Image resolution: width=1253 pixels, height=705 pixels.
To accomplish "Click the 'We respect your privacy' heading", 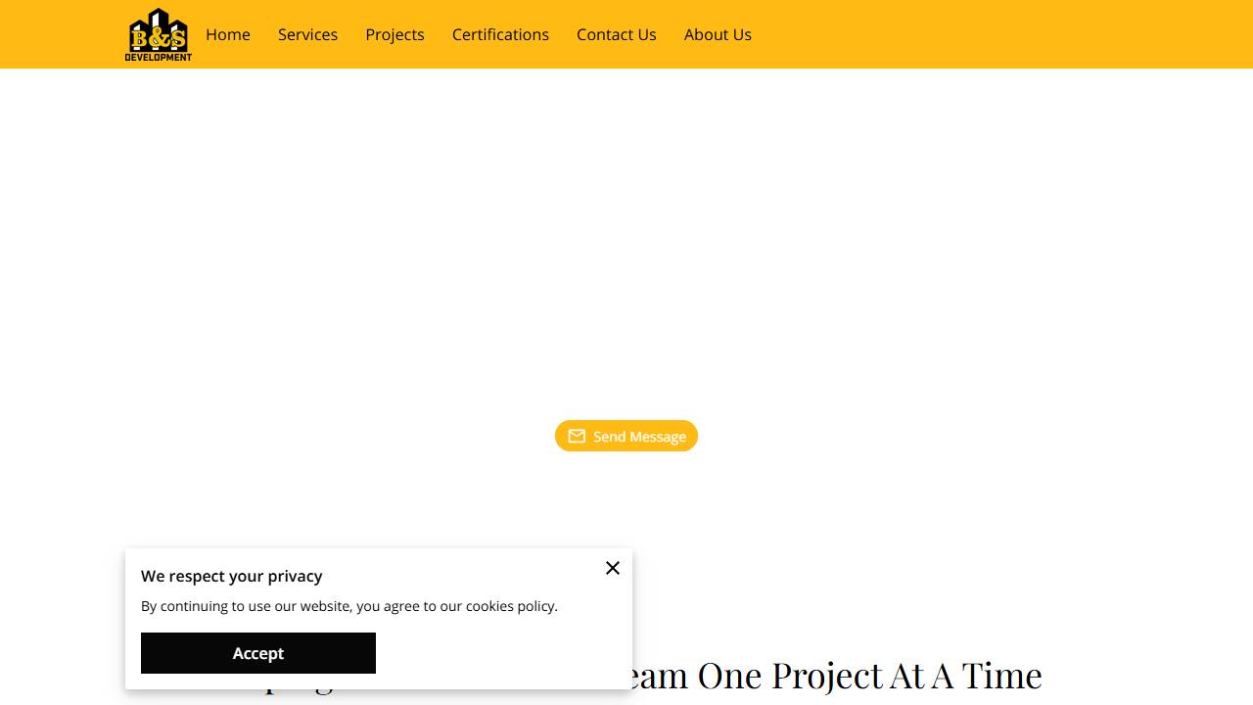I will [x=231, y=576].
